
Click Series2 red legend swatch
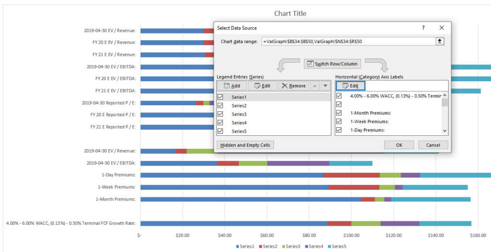(x=260, y=247)
